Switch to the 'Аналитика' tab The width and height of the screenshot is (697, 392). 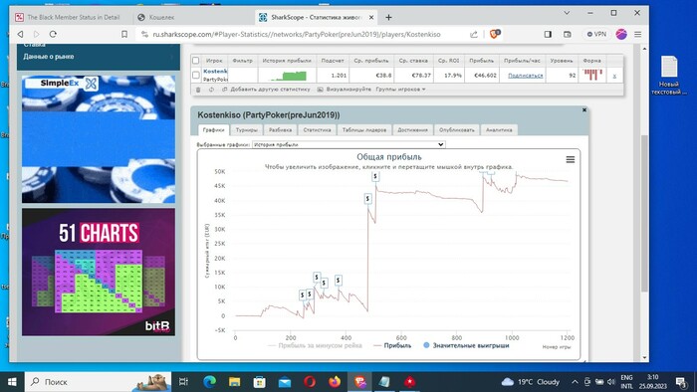pos(499,130)
